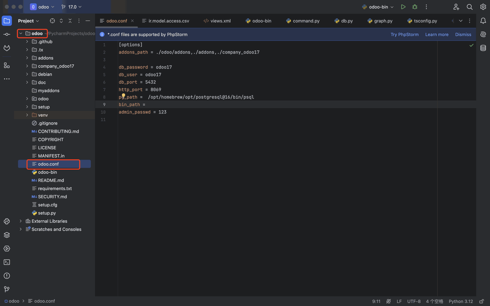Click the green inspection checkmark
This screenshot has width=490, height=306.
pos(471,45)
